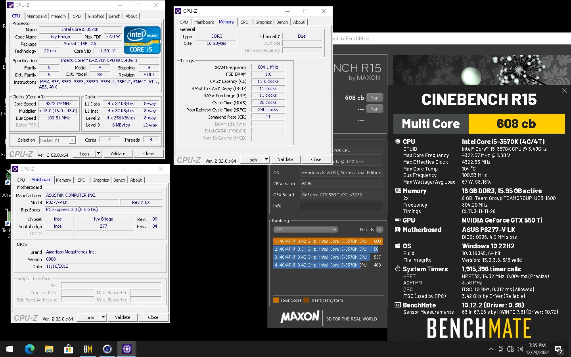
Task: Select ranking entry scoring 483
Action: [328, 265]
